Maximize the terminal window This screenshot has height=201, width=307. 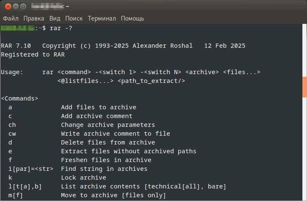click(x=23, y=6)
